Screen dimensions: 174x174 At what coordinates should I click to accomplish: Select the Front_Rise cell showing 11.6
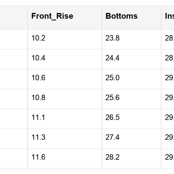coord(65,159)
